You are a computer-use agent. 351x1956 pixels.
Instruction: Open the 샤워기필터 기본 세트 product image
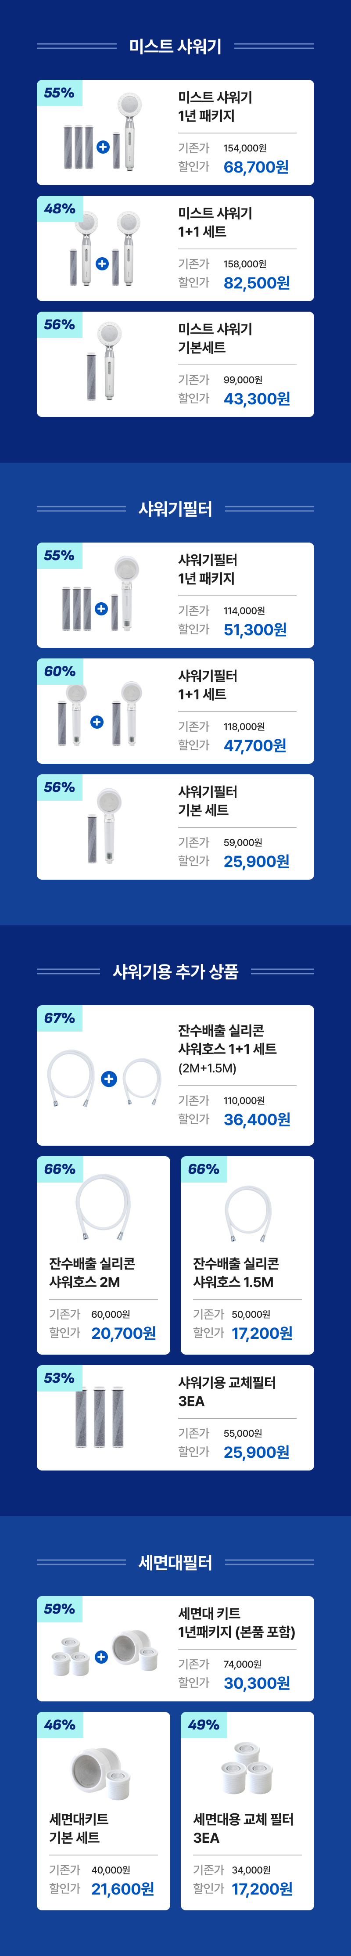tap(103, 825)
